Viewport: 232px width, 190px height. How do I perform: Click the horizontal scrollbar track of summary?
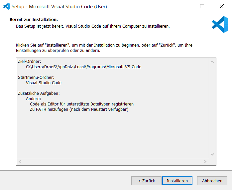click(x=112, y=162)
